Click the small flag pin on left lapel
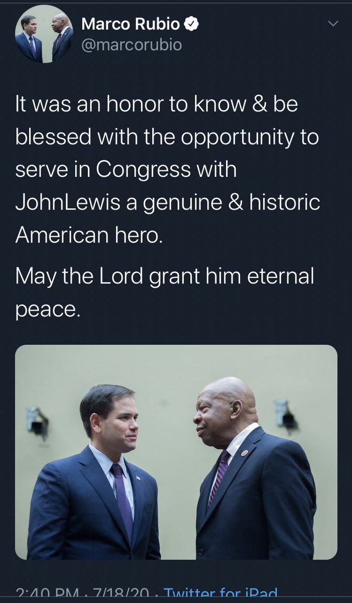The image size is (352, 603). point(138,478)
